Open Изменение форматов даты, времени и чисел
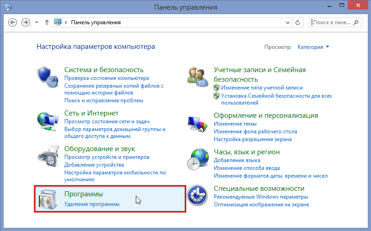371x231 pixels. click(x=271, y=176)
